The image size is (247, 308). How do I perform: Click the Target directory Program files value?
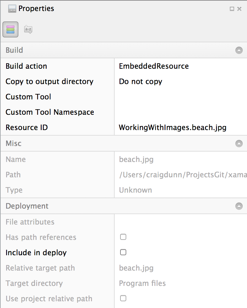point(142,283)
